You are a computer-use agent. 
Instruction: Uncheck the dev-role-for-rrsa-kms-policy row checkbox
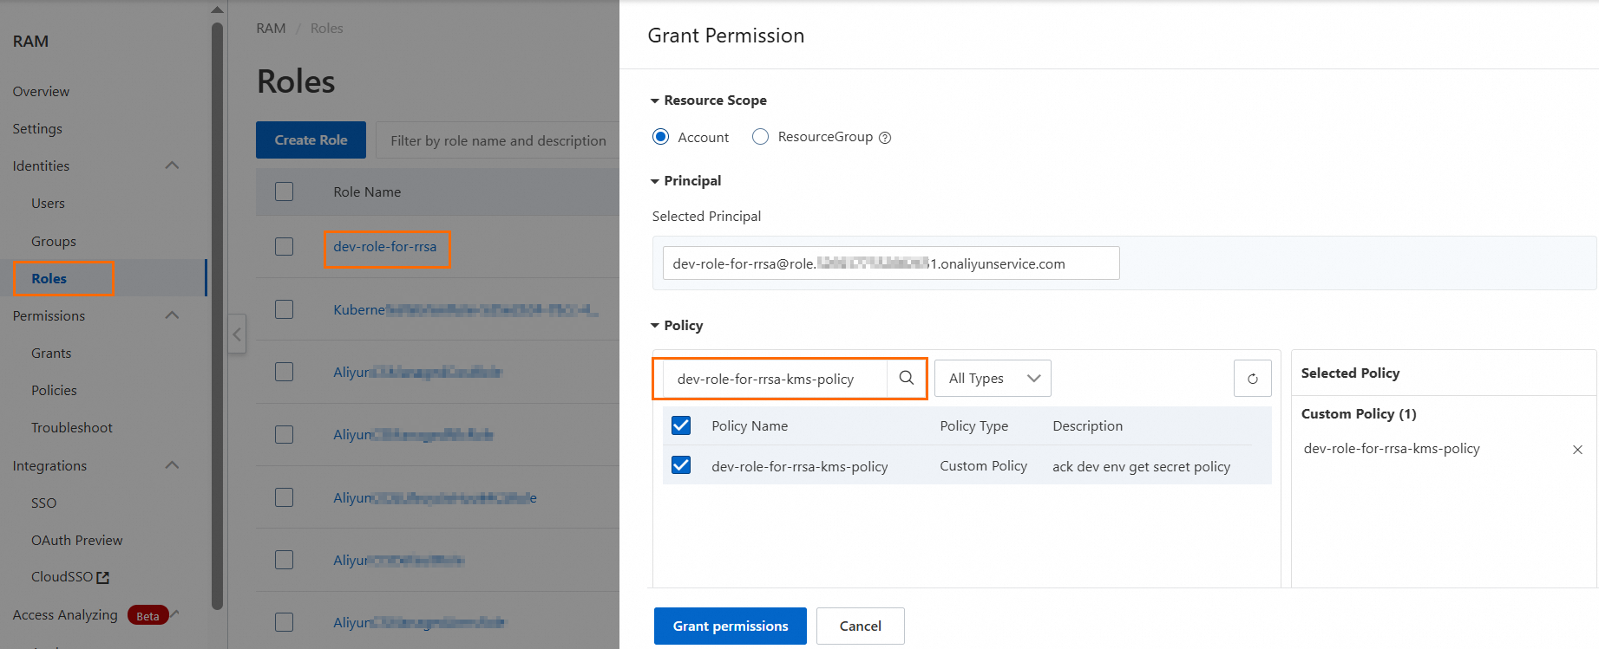click(x=681, y=466)
